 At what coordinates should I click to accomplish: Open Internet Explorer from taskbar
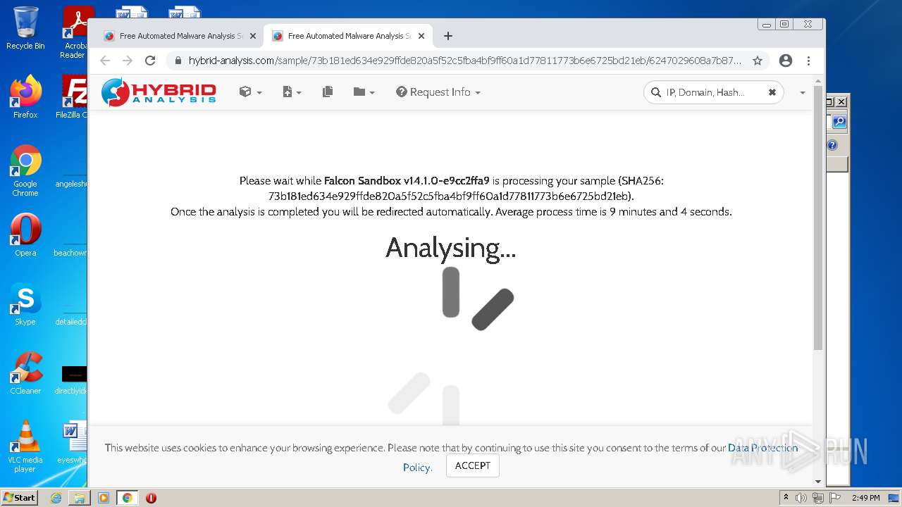click(x=56, y=498)
